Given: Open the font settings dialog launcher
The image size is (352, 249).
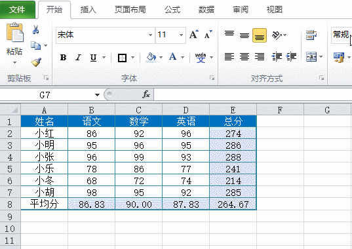Looking at the screenshot, I should click(x=212, y=78).
